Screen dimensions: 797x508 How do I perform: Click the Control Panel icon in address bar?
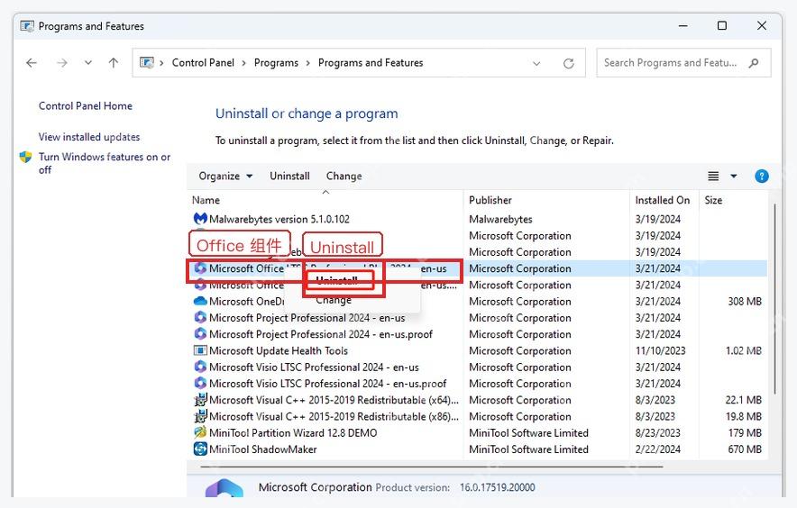tap(146, 63)
